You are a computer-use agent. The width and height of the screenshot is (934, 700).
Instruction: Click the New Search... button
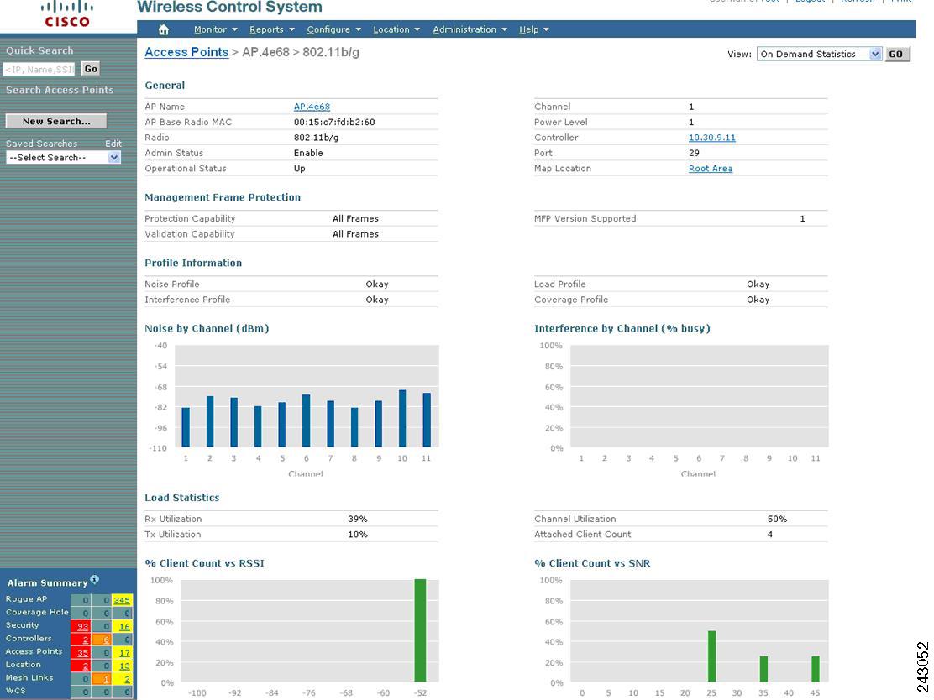tap(56, 121)
